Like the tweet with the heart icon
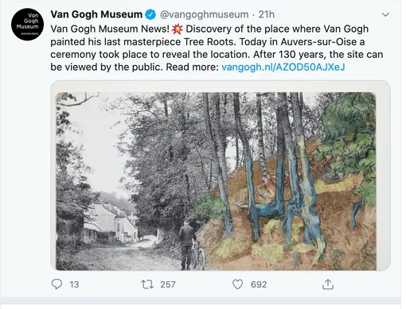 pyautogui.click(x=237, y=284)
